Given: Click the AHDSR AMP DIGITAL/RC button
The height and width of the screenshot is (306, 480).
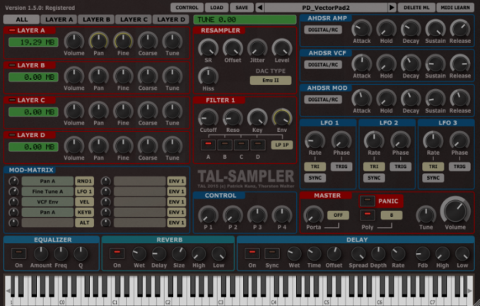Looking at the screenshot, I should pyautogui.click(x=323, y=30).
